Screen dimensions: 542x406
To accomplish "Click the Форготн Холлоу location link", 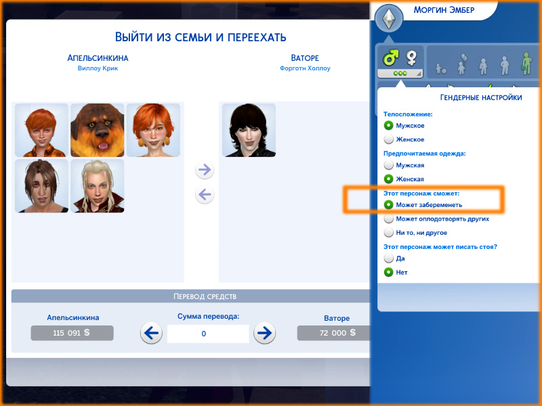I will pos(305,68).
